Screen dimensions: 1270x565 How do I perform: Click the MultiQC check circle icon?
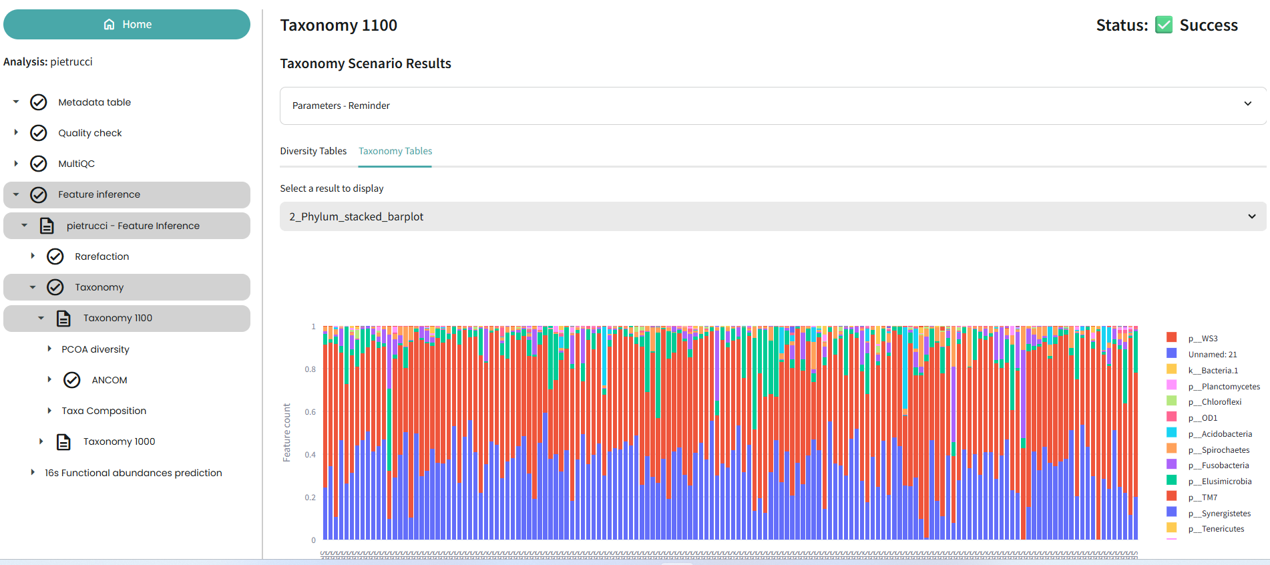pyautogui.click(x=39, y=164)
